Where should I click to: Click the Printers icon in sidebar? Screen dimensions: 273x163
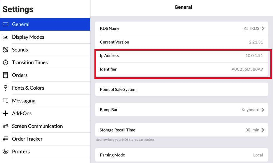[x=6, y=152]
